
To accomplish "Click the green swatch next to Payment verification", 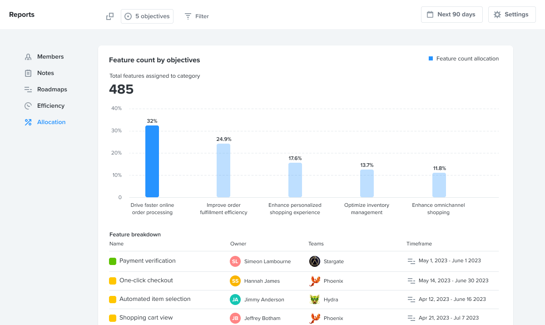I will point(113,261).
